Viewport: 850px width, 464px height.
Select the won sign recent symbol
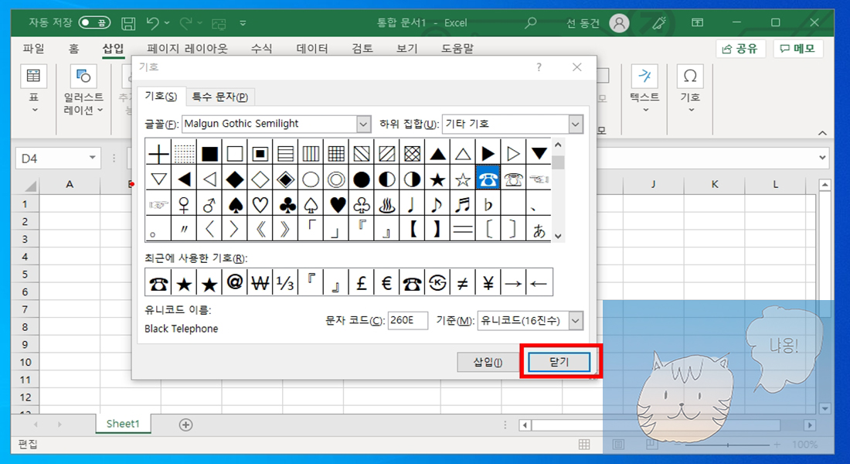click(260, 282)
